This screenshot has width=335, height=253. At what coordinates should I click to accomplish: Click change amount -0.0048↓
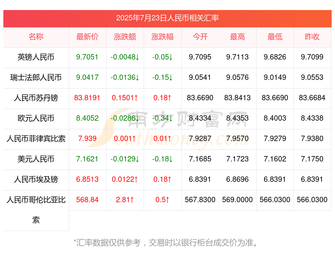click(125, 57)
